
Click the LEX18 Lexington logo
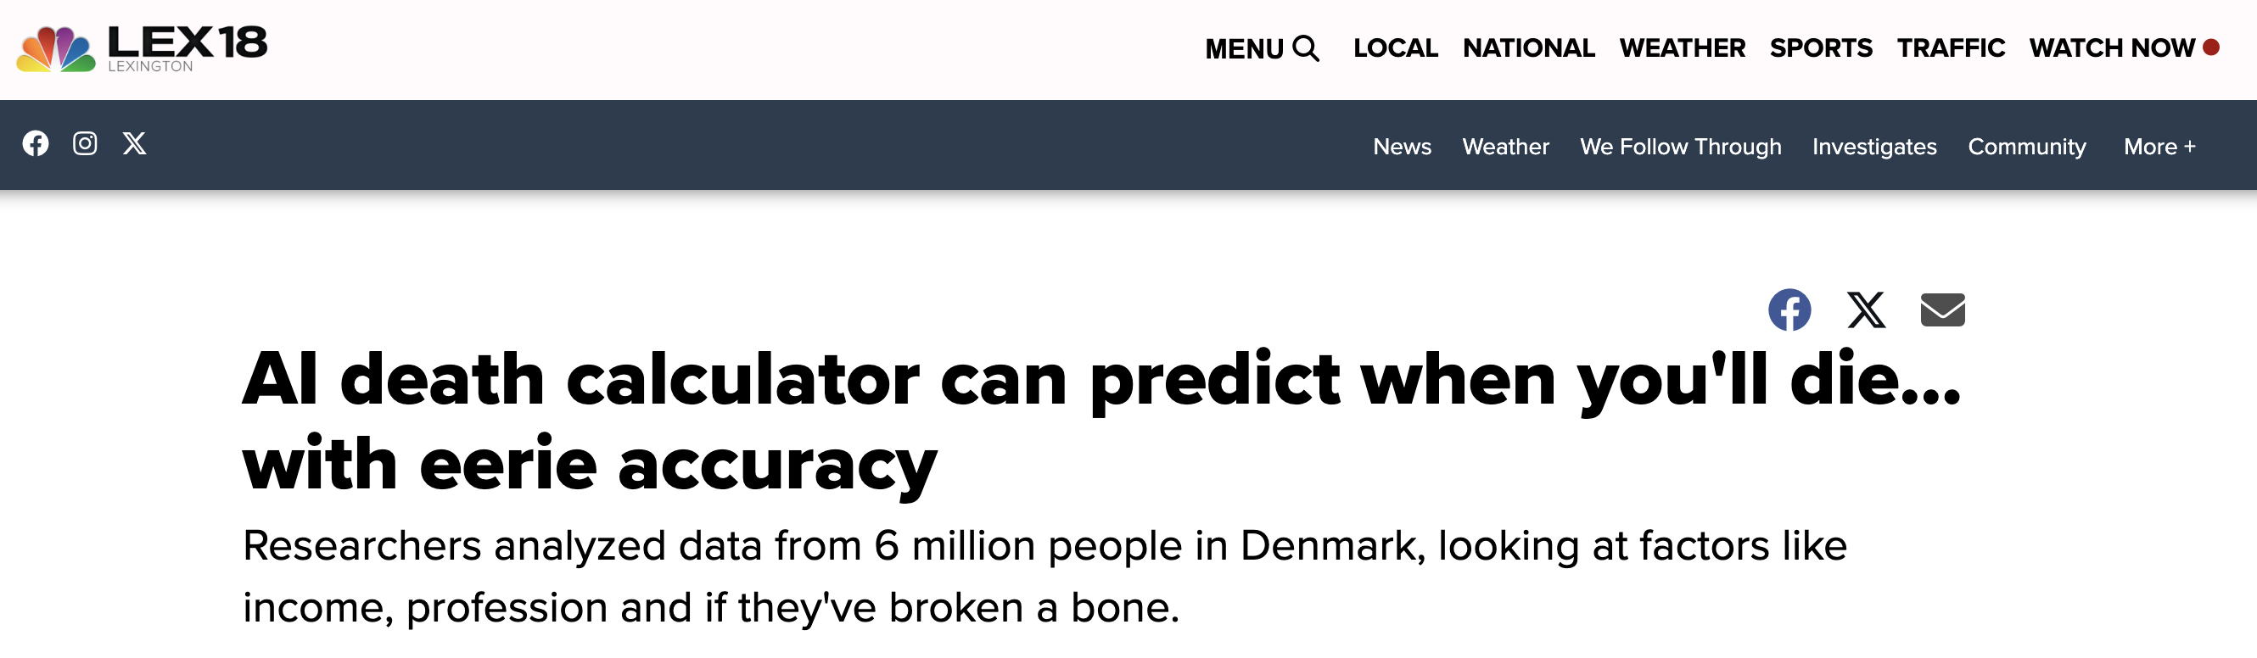coord(142,49)
